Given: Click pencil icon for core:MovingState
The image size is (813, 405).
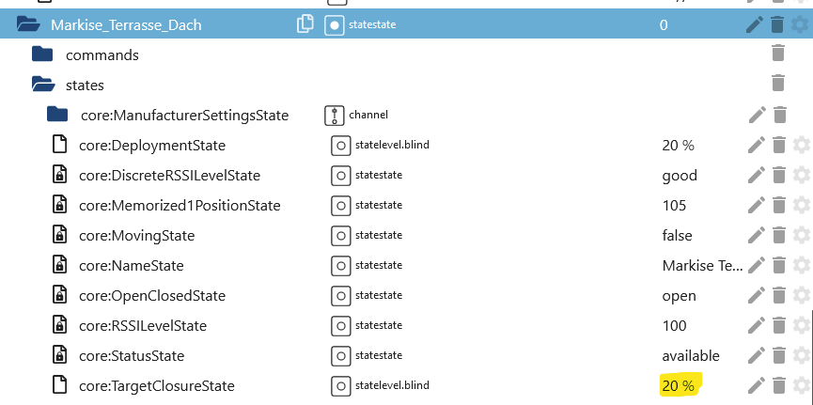Looking at the screenshot, I should [757, 236].
